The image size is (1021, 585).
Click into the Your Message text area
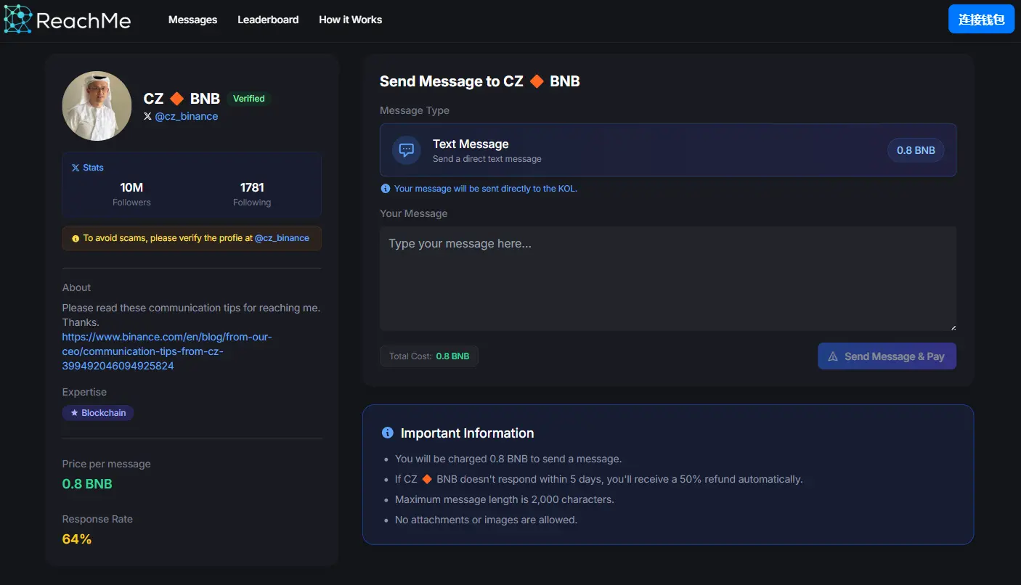click(667, 279)
